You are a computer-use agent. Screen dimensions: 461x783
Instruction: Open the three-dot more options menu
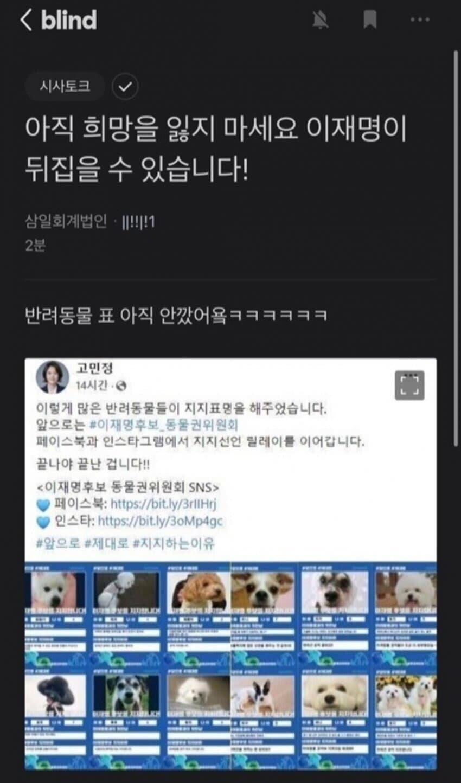tap(420, 21)
